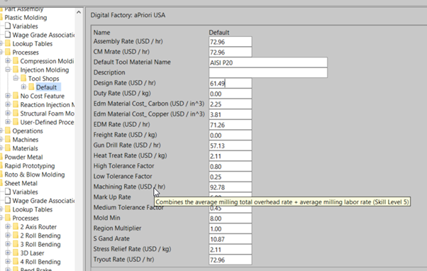Viewport: 427px width, 271px height.
Task: Expand the Default tool shop node
Action: (x=23, y=87)
